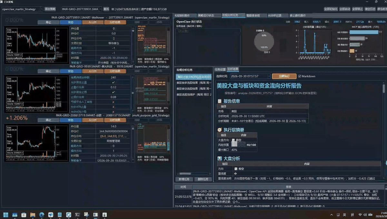387x219 pixels.
Task: Toggle the 允许固定止盈 checkmark cell
Action: coord(113,82)
